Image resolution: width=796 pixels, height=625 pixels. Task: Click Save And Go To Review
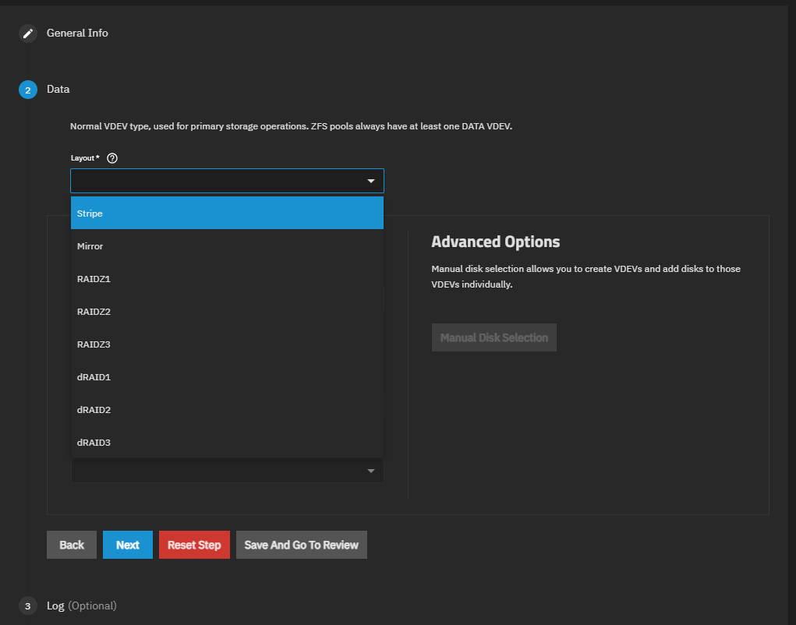302,545
